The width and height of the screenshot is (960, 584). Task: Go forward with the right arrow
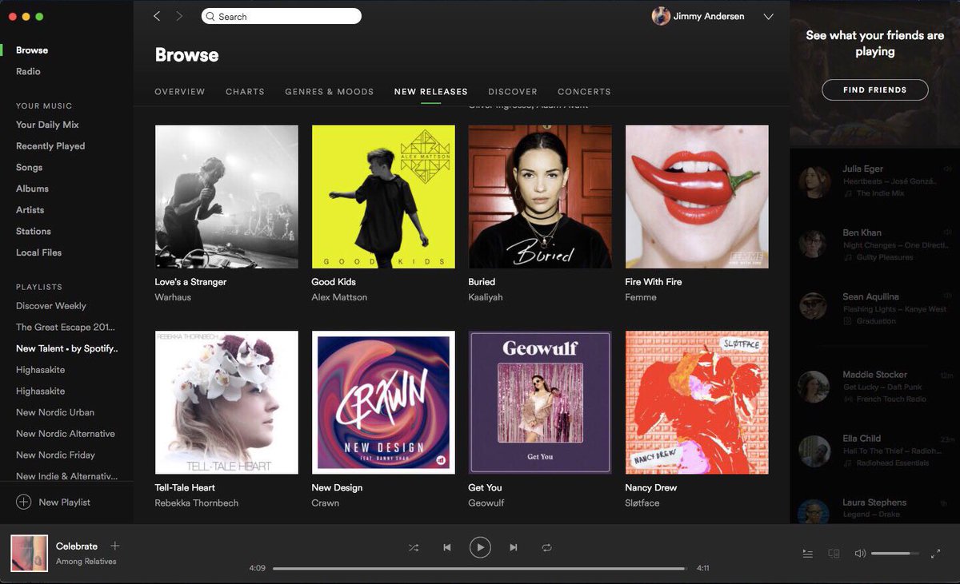pyautogui.click(x=179, y=16)
